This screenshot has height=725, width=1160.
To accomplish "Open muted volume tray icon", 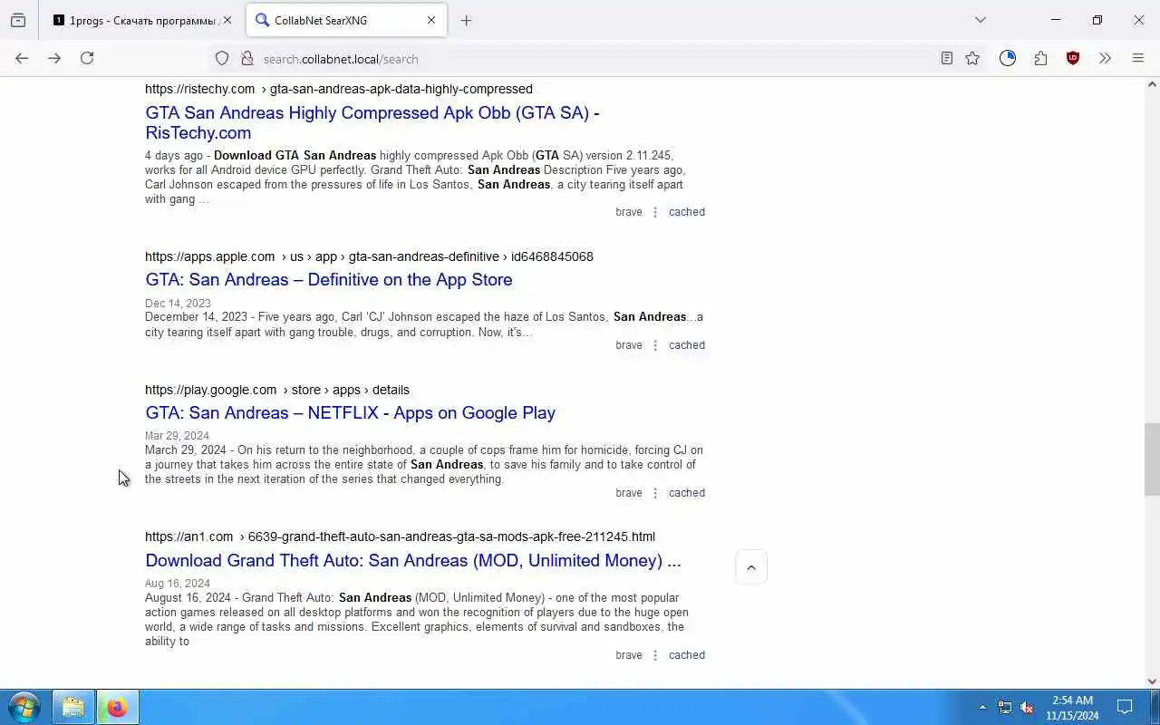I will coord(1027,707).
